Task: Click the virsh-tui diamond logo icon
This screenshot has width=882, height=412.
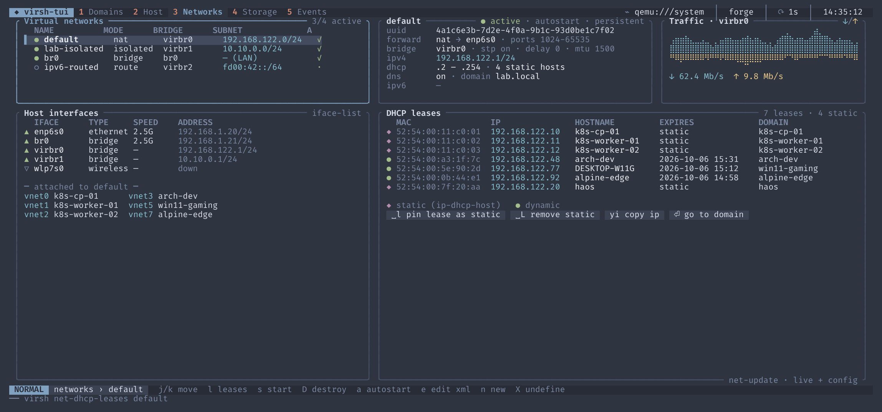Action: coord(17,12)
